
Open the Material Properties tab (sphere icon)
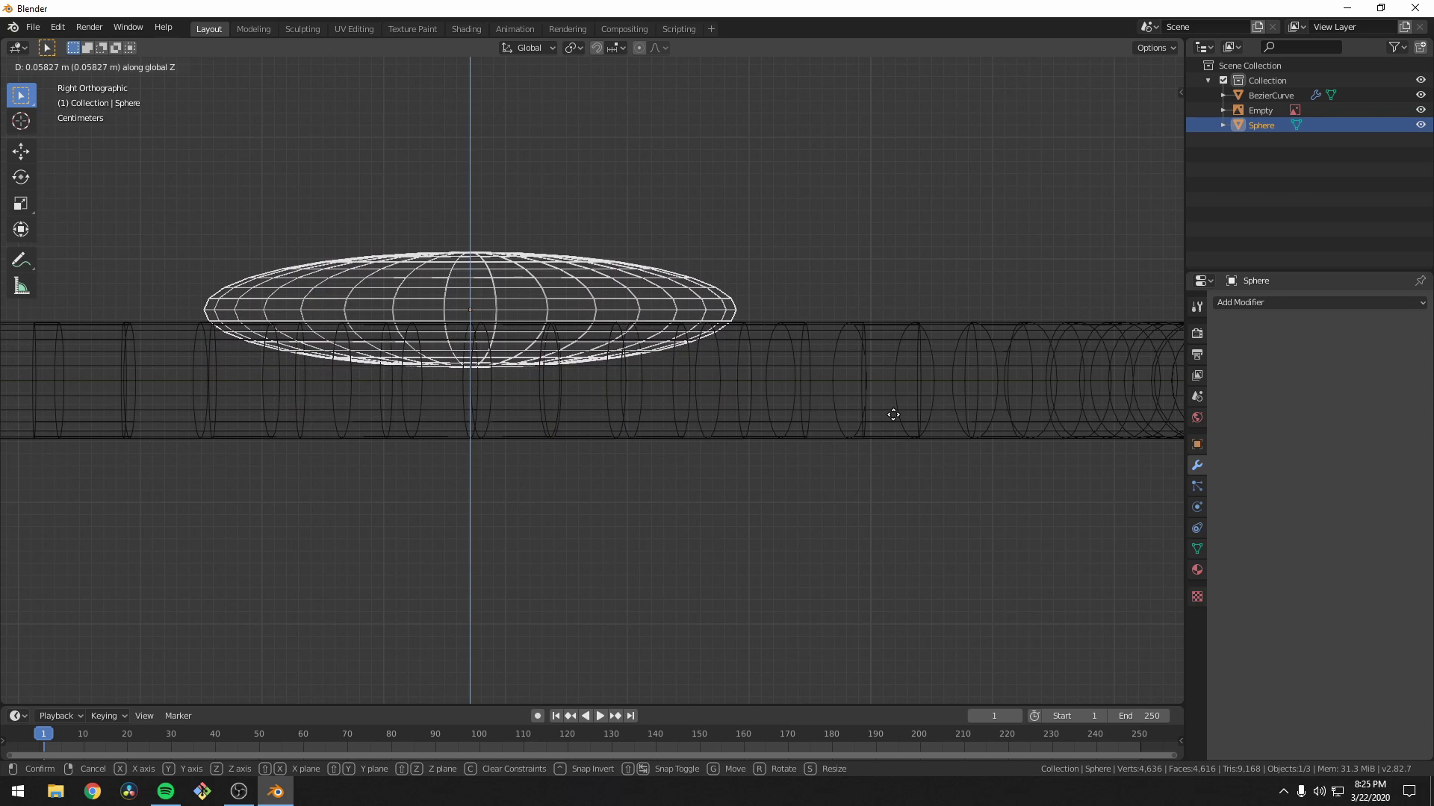pos(1196,569)
